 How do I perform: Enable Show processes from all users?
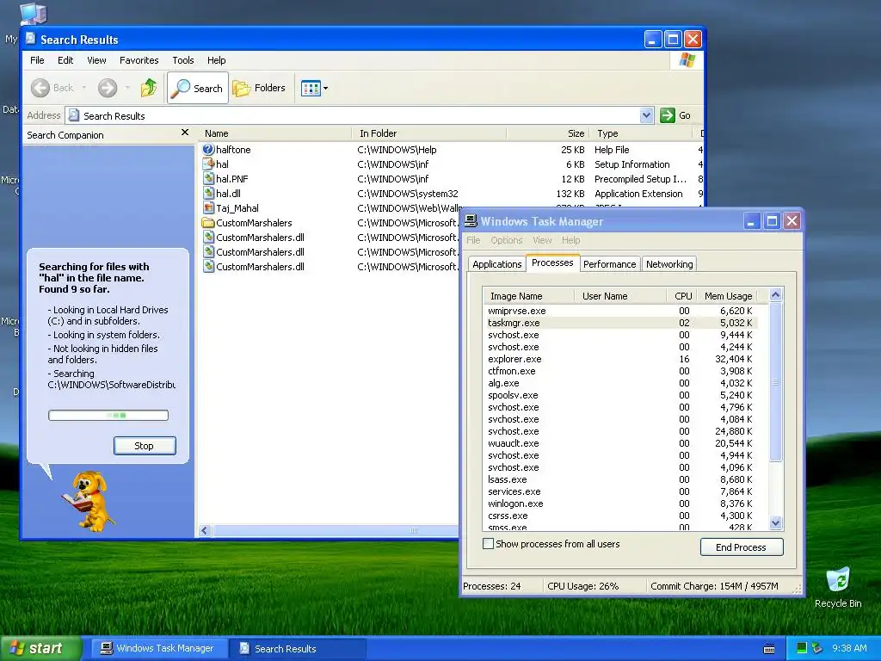point(489,544)
